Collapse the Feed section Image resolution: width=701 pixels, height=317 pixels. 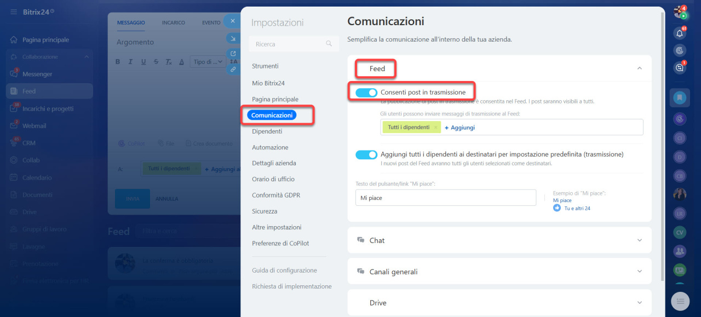pos(639,68)
